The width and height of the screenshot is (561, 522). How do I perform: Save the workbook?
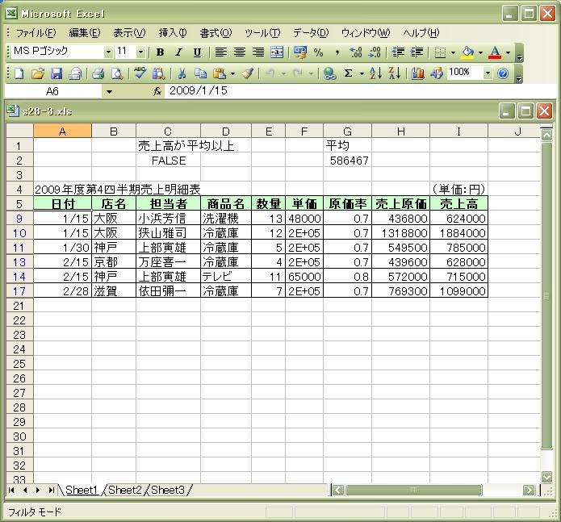[x=57, y=73]
